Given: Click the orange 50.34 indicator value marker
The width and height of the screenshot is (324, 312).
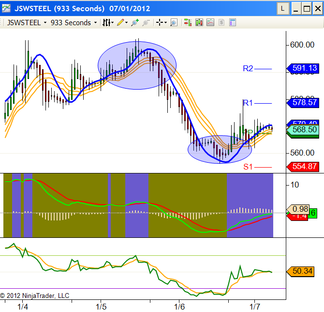Looking at the screenshot, I should click(301, 271).
